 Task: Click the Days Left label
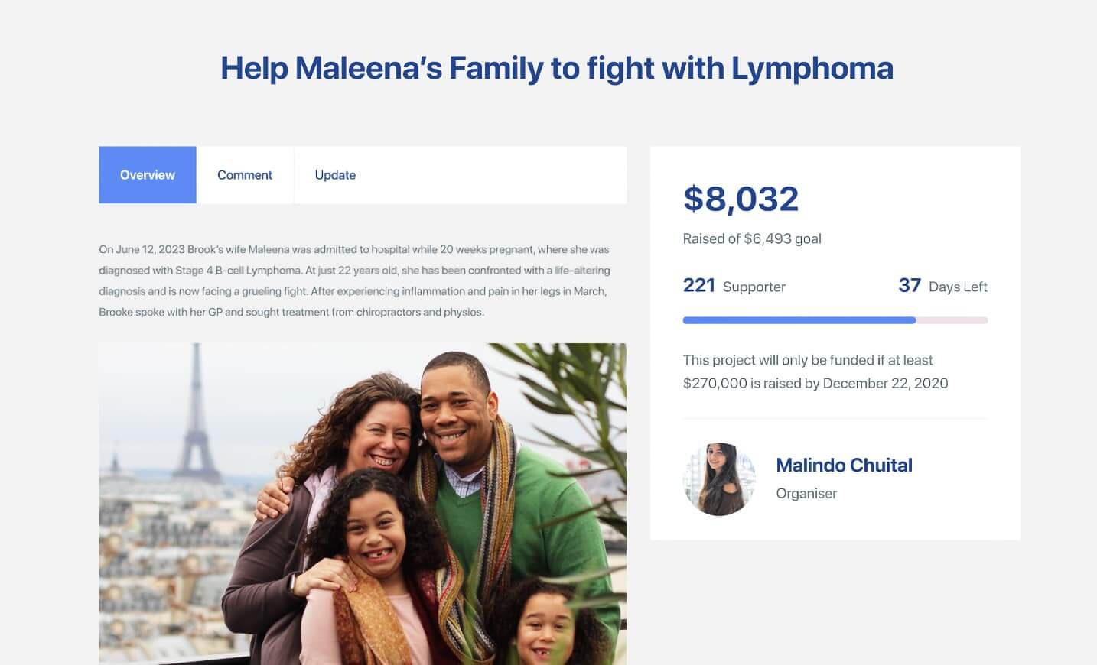[x=958, y=287]
